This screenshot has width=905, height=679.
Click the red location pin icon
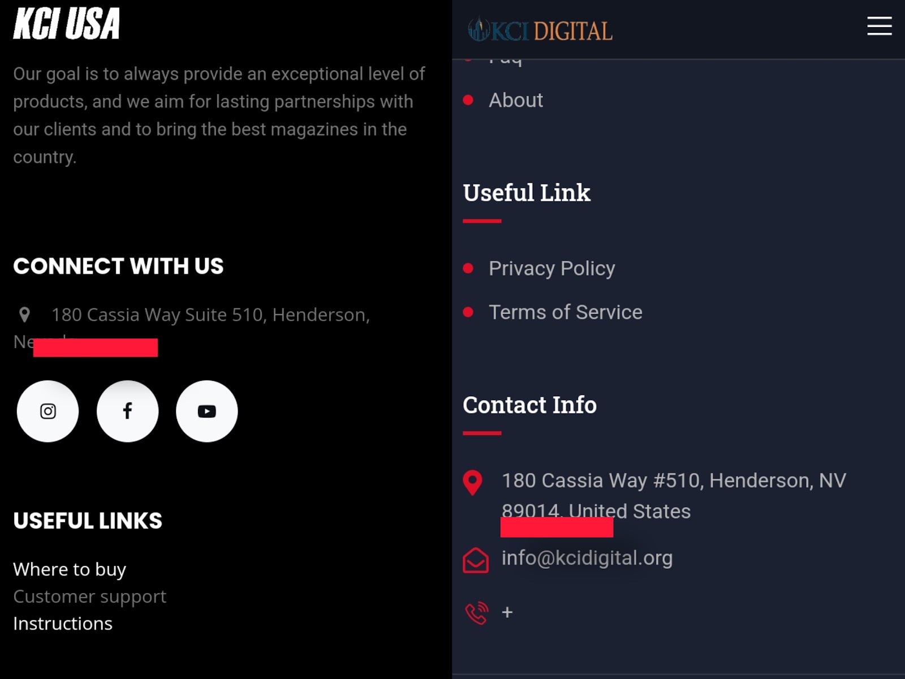click(472, 483)
